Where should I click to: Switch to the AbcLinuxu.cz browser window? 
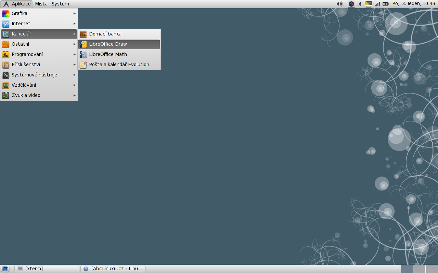[113, 269]
